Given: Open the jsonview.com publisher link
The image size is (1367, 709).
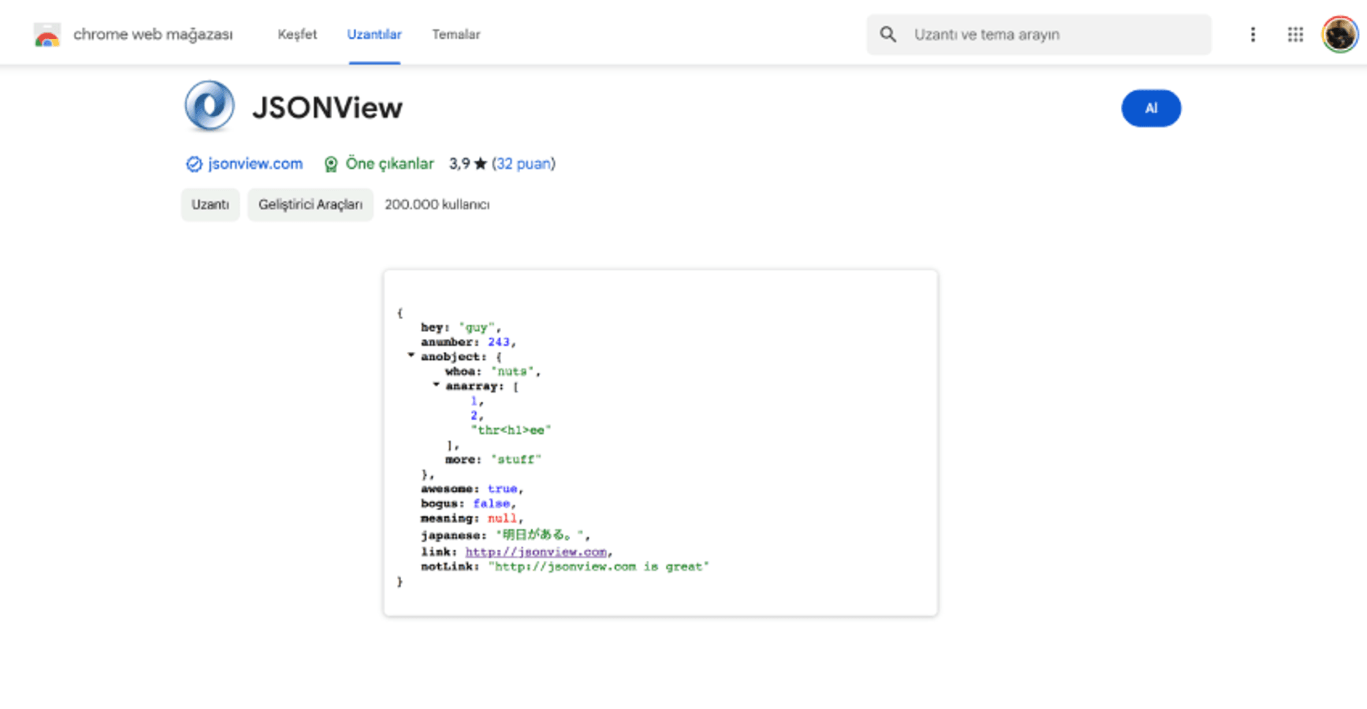Looking at the screenshot, I should pyautogui.click(x=255, y=164).
